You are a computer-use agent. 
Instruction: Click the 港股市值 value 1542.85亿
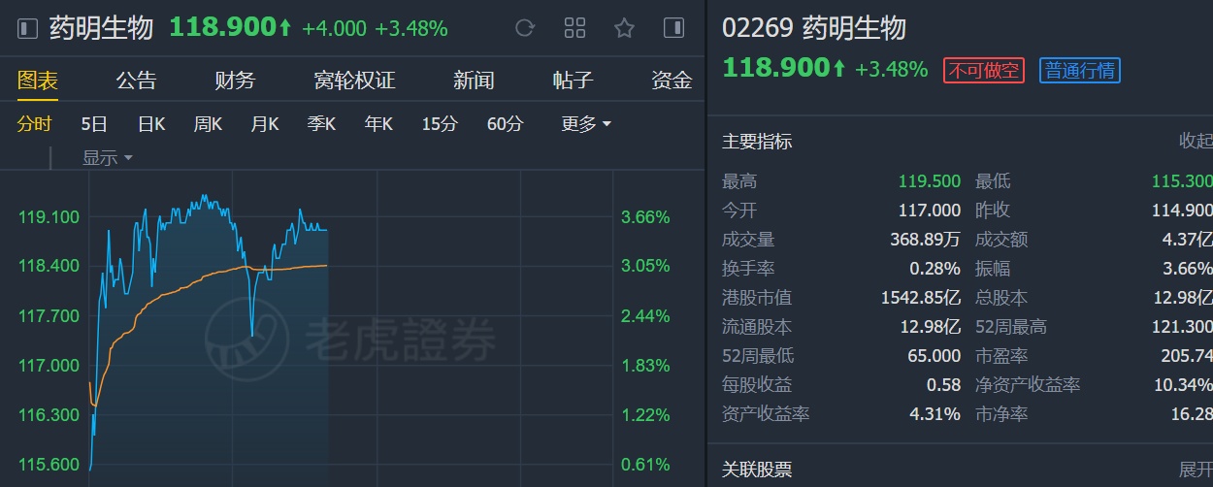[921, 298]
